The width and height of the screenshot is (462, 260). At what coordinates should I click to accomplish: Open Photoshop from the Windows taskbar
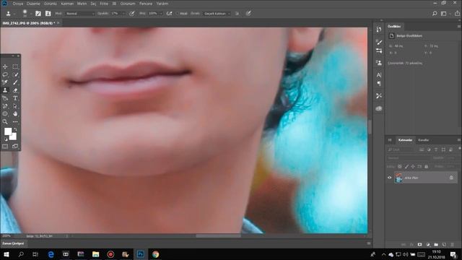coord(141,254)
